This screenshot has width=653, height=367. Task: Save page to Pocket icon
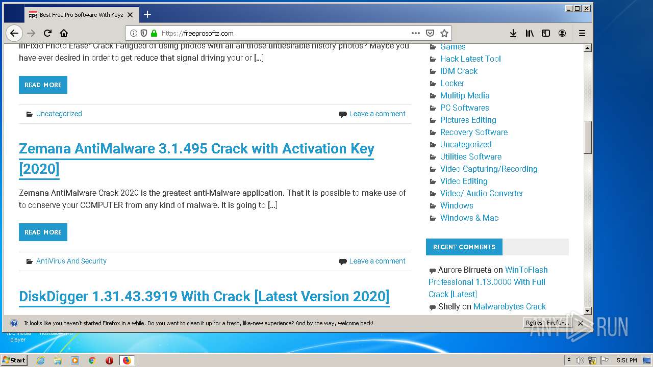[430, 33]
